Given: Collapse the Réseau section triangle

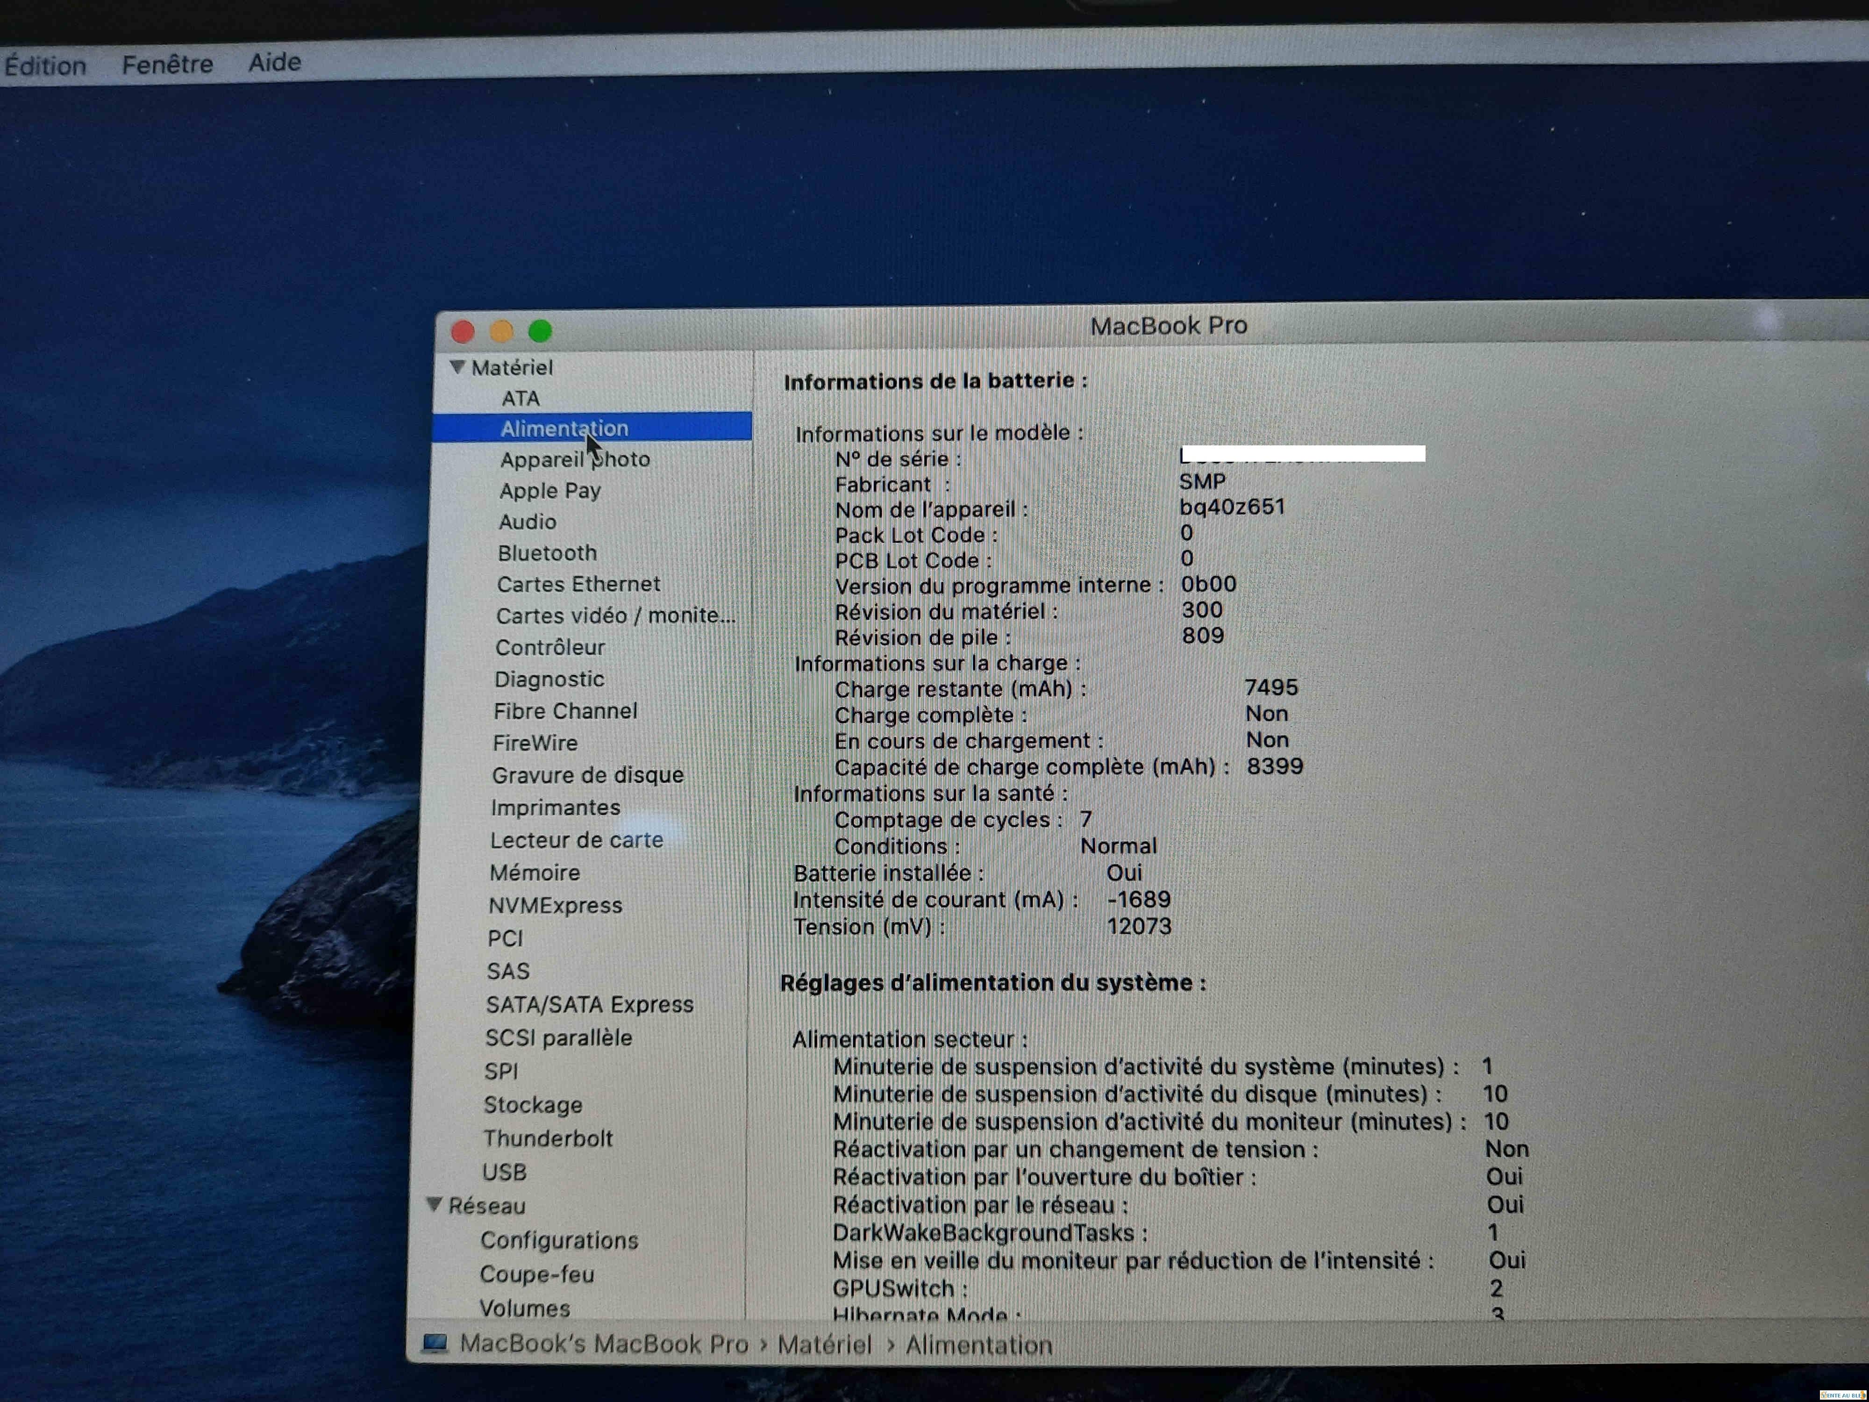Looking at the screenshot, I should pyautogui.click(x=434, y=1204).
